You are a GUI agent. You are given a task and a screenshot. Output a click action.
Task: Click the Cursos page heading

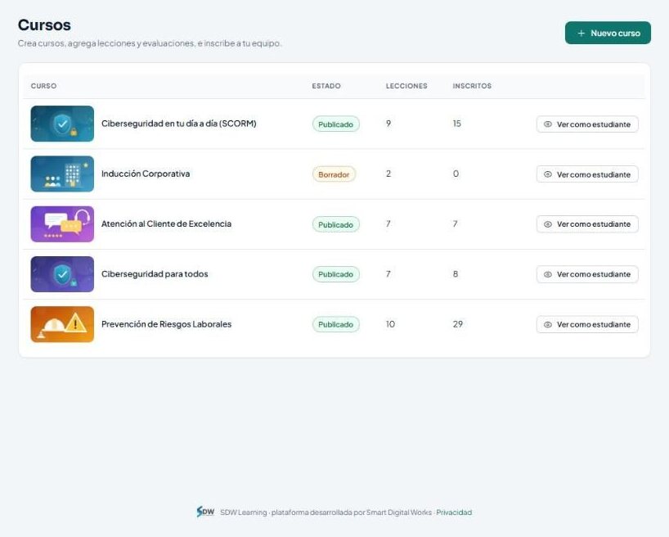click(x=44, y=25)
